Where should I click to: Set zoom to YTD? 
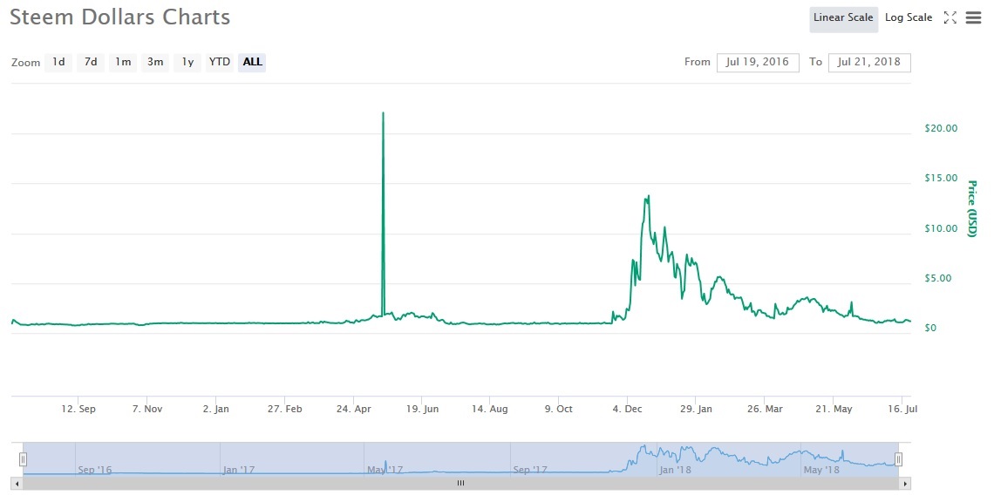click(220, 62)
